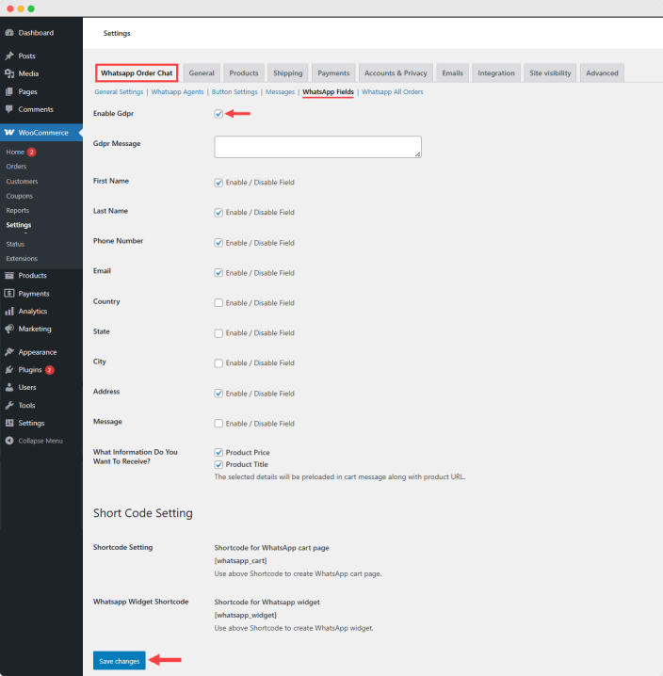Toggle the Enable Gdpr checkbox
663x676 pixels.
point(218,114)
